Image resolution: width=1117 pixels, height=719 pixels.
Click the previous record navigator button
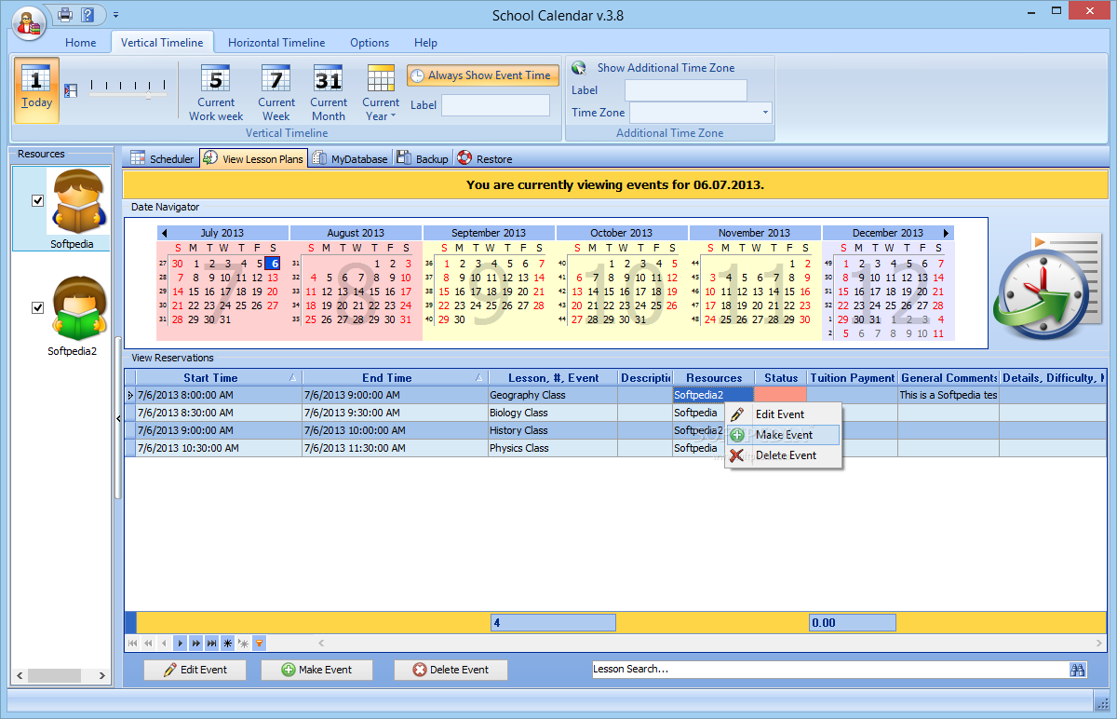164,644
